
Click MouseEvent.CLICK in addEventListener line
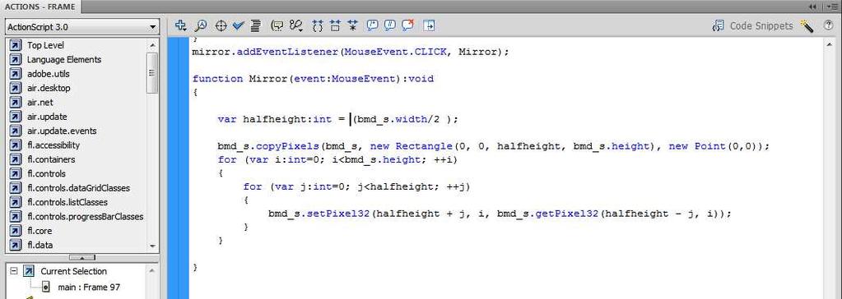(x=395, y=52)
